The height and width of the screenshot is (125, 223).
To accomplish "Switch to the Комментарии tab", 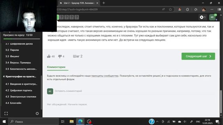I will click(56, 67).
